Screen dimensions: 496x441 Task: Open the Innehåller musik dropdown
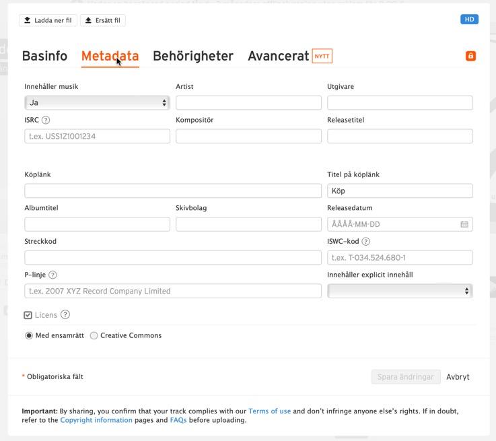point(97,103)
